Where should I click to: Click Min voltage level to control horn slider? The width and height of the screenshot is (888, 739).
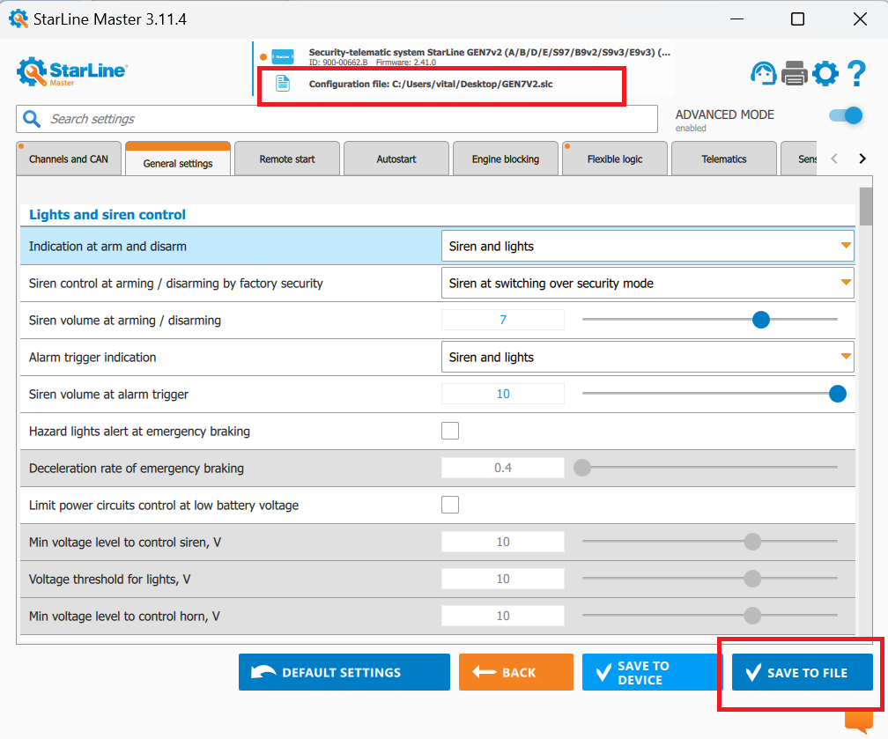[x=752, y=616]
